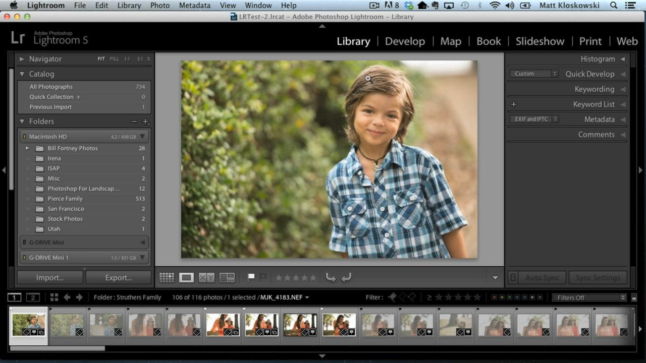Filter by rating greater-or-equal symbol
The height and width of the screenshot is (363, 646).
pyautogui.click(x=429, y=297)
